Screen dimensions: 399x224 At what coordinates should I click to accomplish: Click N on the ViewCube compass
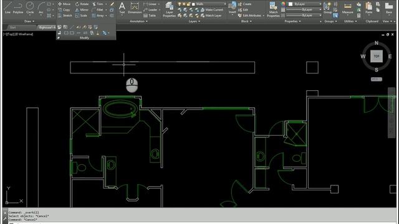tap(377, 43)
